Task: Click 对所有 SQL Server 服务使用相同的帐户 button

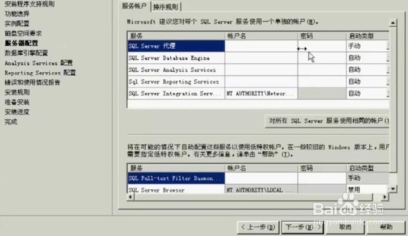Action: (327, 121)
